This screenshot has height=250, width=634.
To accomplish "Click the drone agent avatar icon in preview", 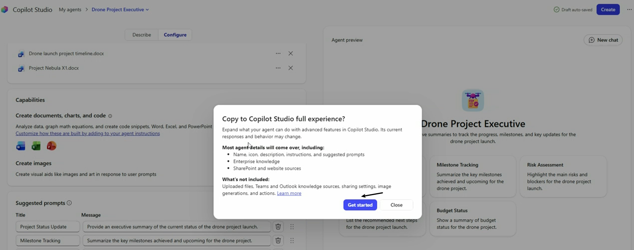I will pos(473,100).
